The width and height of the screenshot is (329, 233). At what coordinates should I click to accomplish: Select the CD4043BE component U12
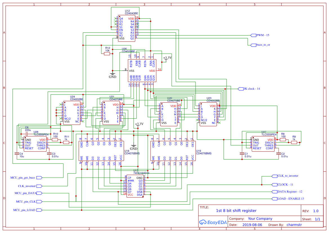(127, 28)
